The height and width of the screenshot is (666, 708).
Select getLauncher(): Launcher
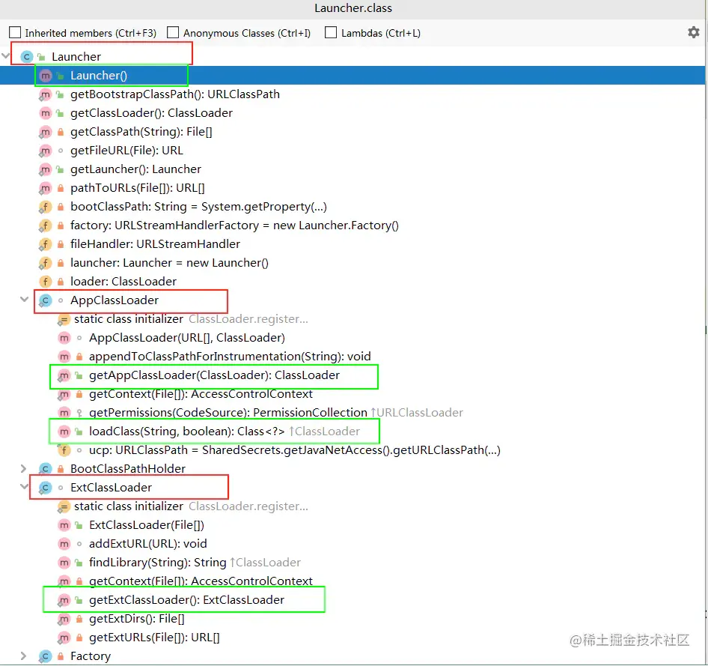click(136, 169)
